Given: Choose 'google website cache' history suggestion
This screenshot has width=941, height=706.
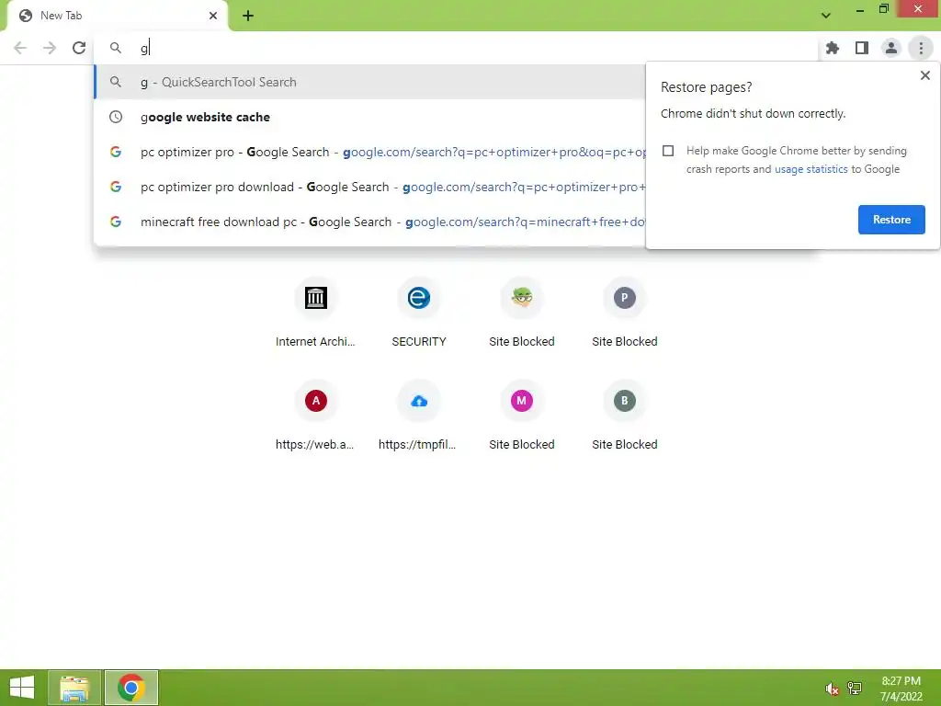Looking at the screenshot, I should click(369, 117).
